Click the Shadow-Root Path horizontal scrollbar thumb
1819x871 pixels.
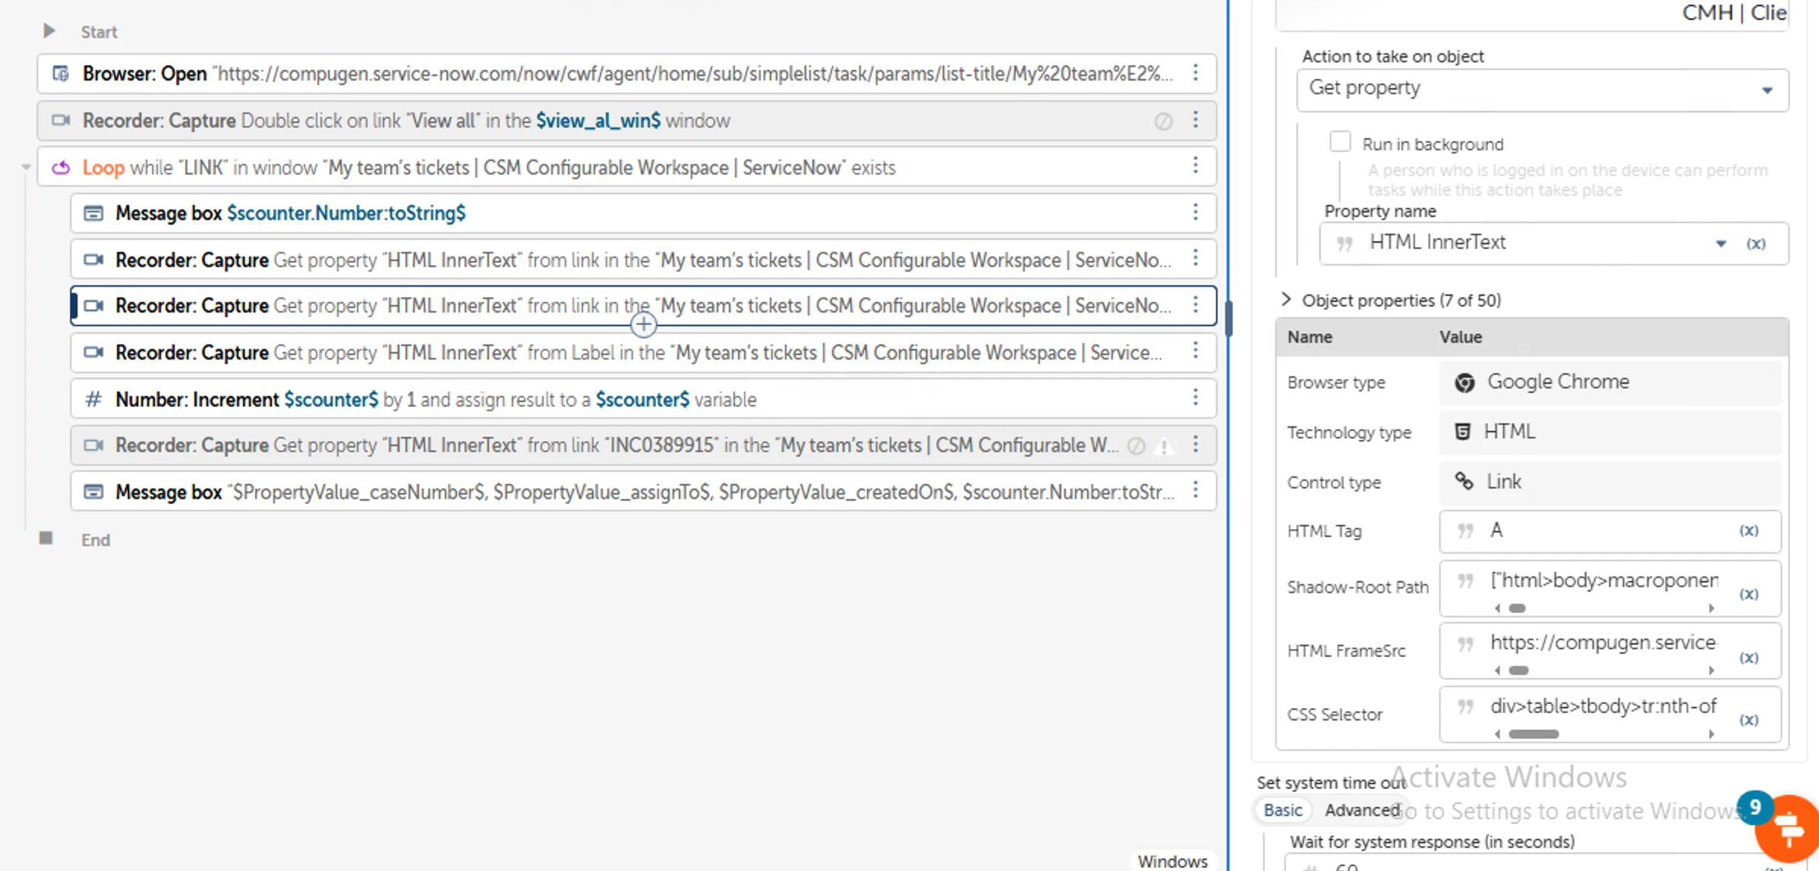click(x=1517, y=608)
